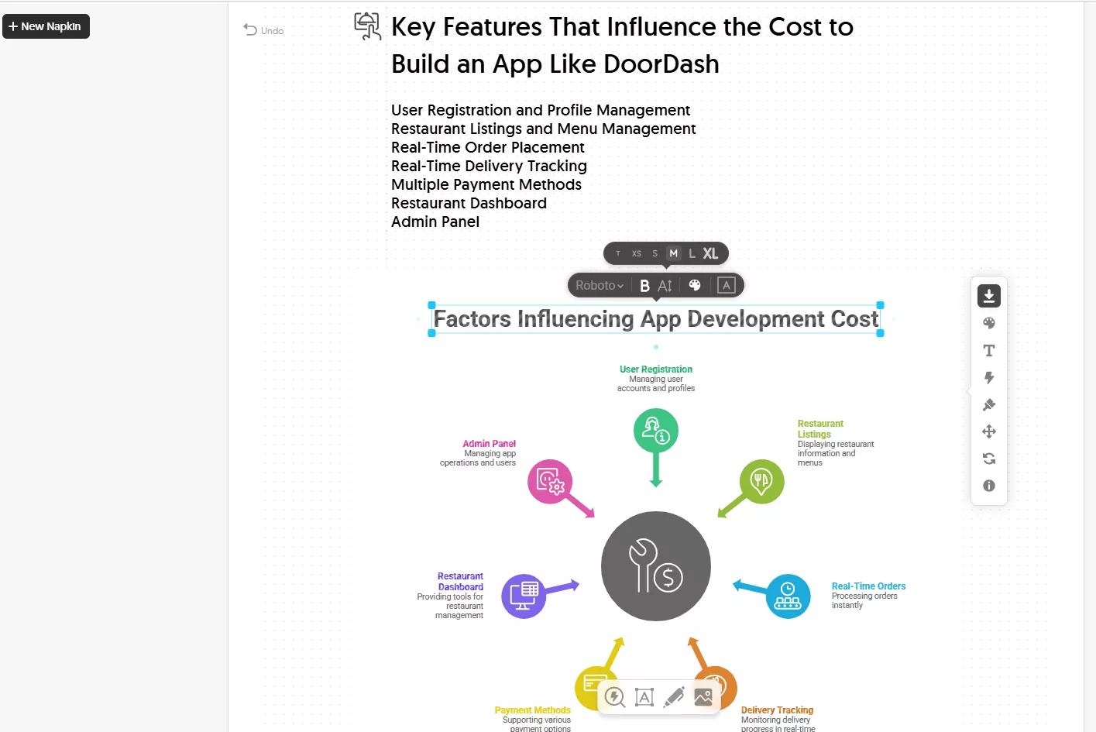Select the text box icon in the bottom toolbar
The image size is (1096, 732).
[644, 696]
